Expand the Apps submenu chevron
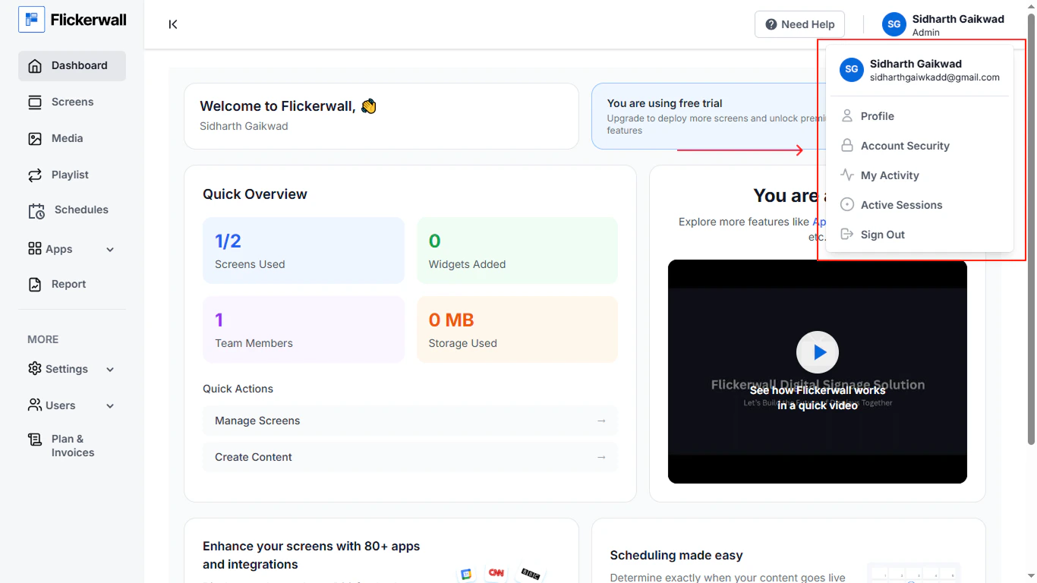 tap(110, 250)
